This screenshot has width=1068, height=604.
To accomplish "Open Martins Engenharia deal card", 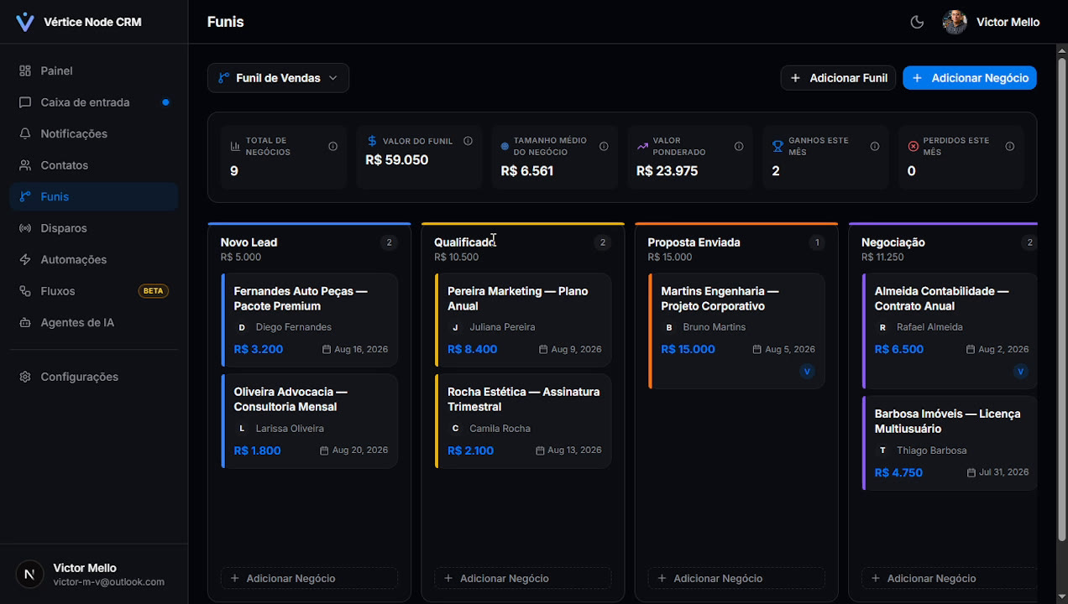I will (x=736, y=331).
